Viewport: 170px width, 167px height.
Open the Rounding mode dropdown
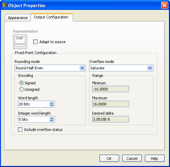tap(50, 68)
